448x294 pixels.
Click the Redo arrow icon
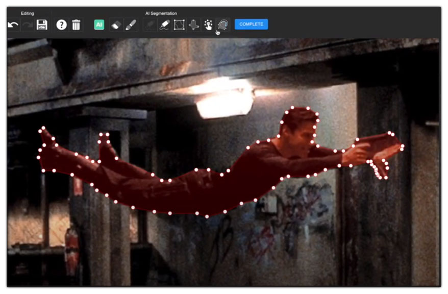(28, 24)
